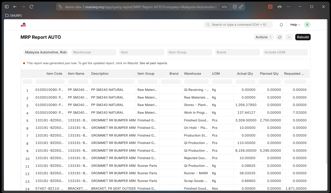Open notifications bell icon
The width and height of the screenshot is (331, 193).
click(281, 25)
